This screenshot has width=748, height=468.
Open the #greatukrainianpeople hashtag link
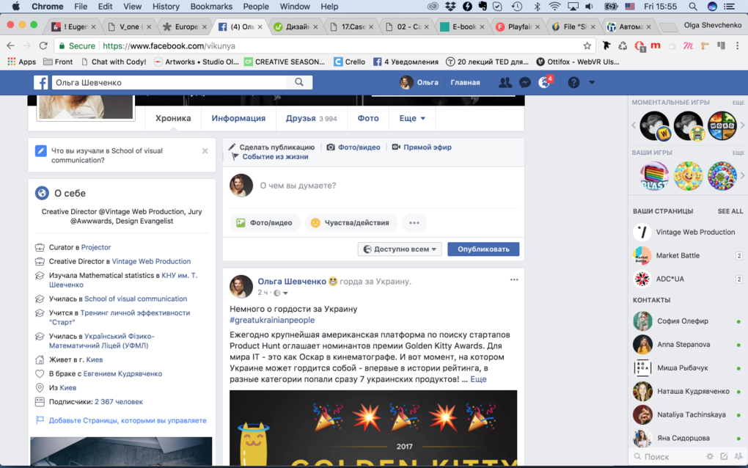272,320
